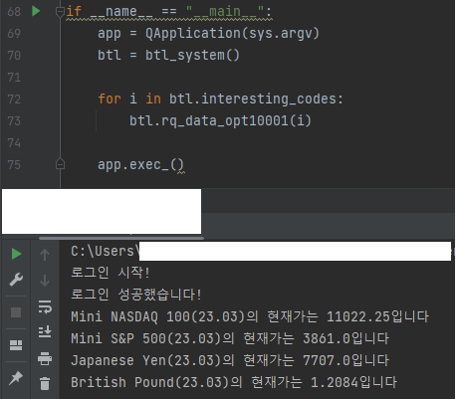456x399 pixels.
Task: Click line number 72 in gutter
Action: (x=14, y=99)
